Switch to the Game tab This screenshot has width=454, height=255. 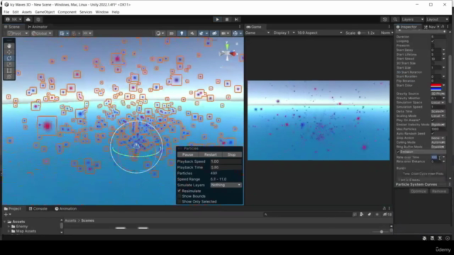[254, 27]
